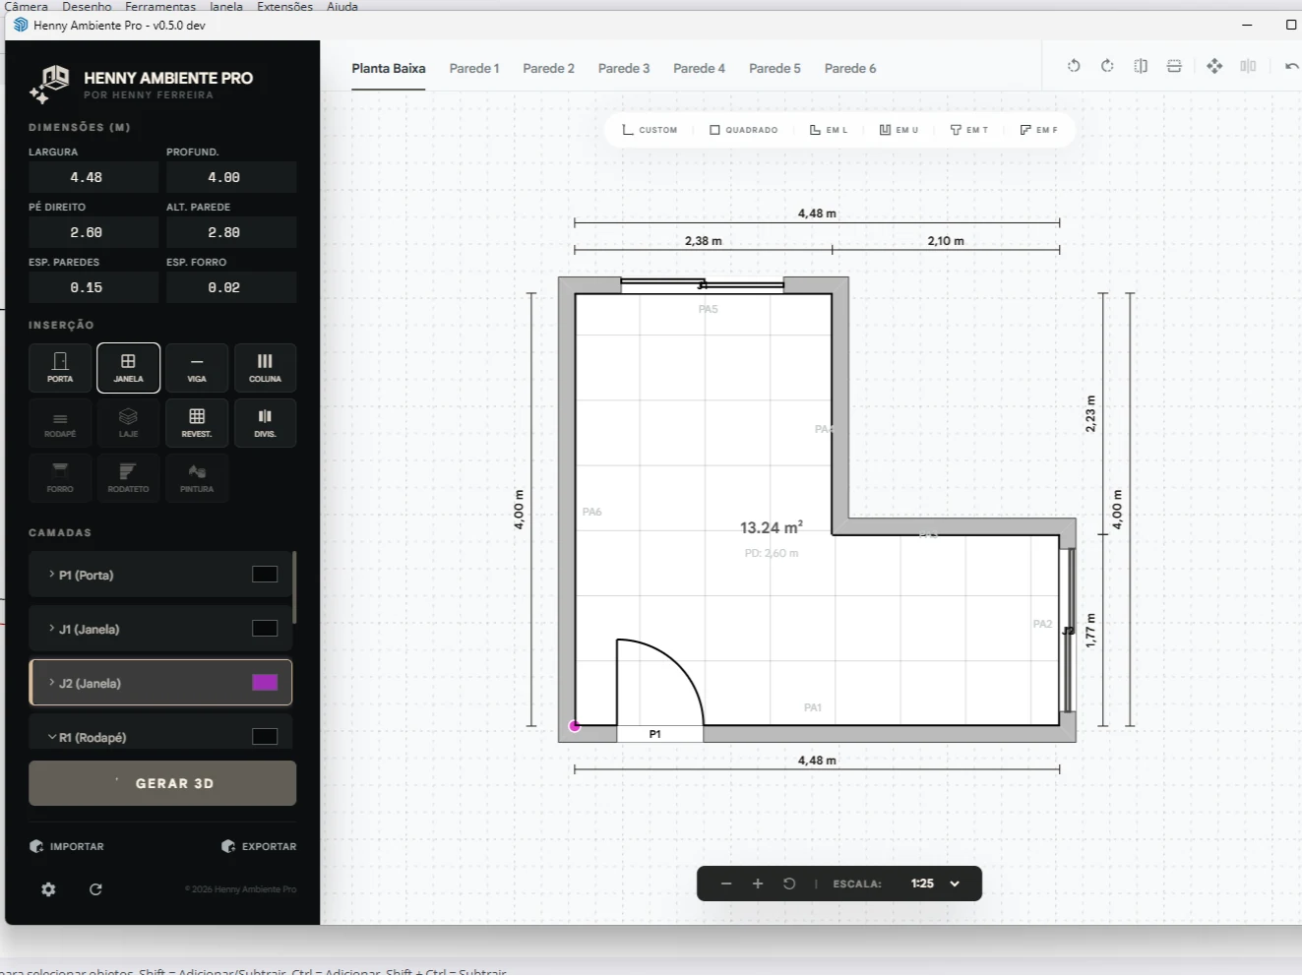Open the Extensões menu in background window
1302x976 pixels.
click(x=285, y=6)
